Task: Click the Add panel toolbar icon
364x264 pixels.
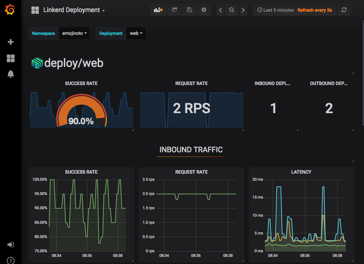Action: 158,10
